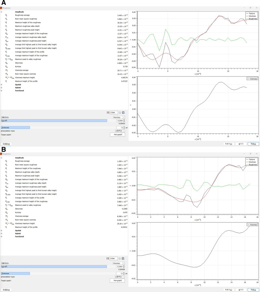Open the Target graph selector in panel A
260x292 pixels.
[118, 134]
